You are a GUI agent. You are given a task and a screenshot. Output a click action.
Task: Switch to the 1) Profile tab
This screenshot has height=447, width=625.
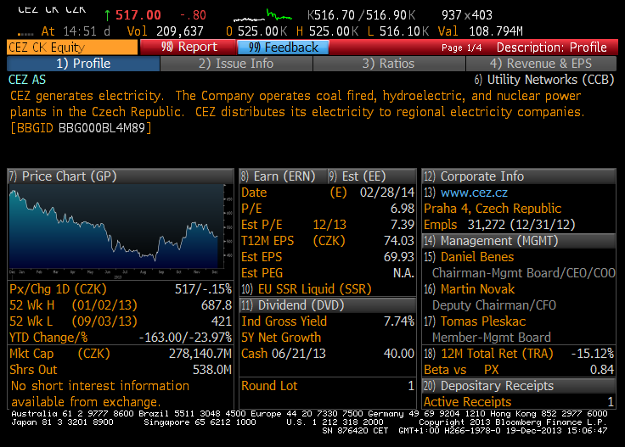83,64
